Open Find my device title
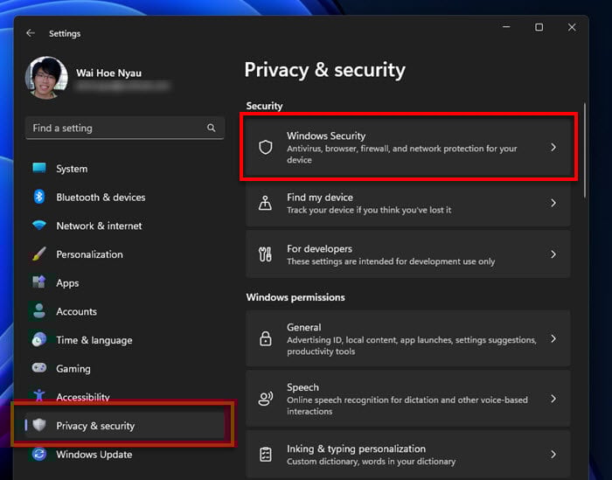612x480 pixels. click(x=320, y=198)
